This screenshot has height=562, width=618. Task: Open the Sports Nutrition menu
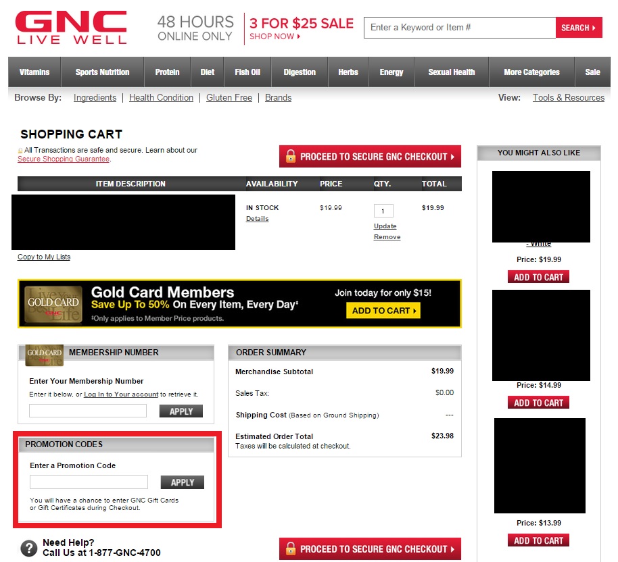coord(103,72)
